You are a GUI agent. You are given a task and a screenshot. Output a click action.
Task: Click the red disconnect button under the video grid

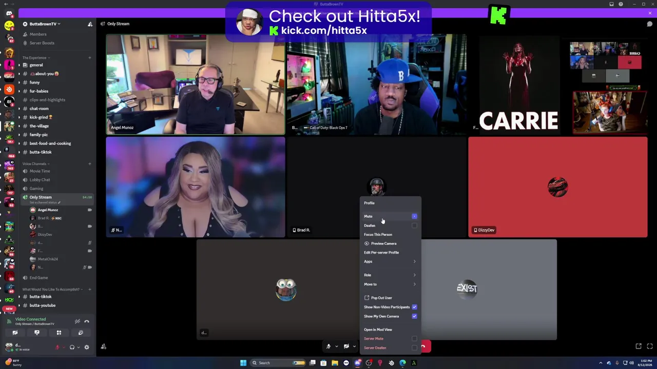coord(425,346)
